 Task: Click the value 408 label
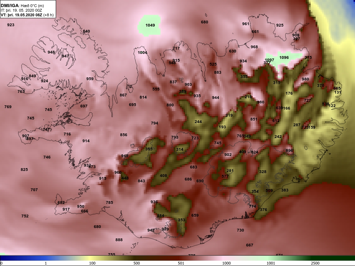(163, 176)
